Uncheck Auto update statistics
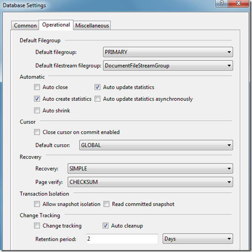Viewport: 252px width, 252px height. tap(97, 87)
